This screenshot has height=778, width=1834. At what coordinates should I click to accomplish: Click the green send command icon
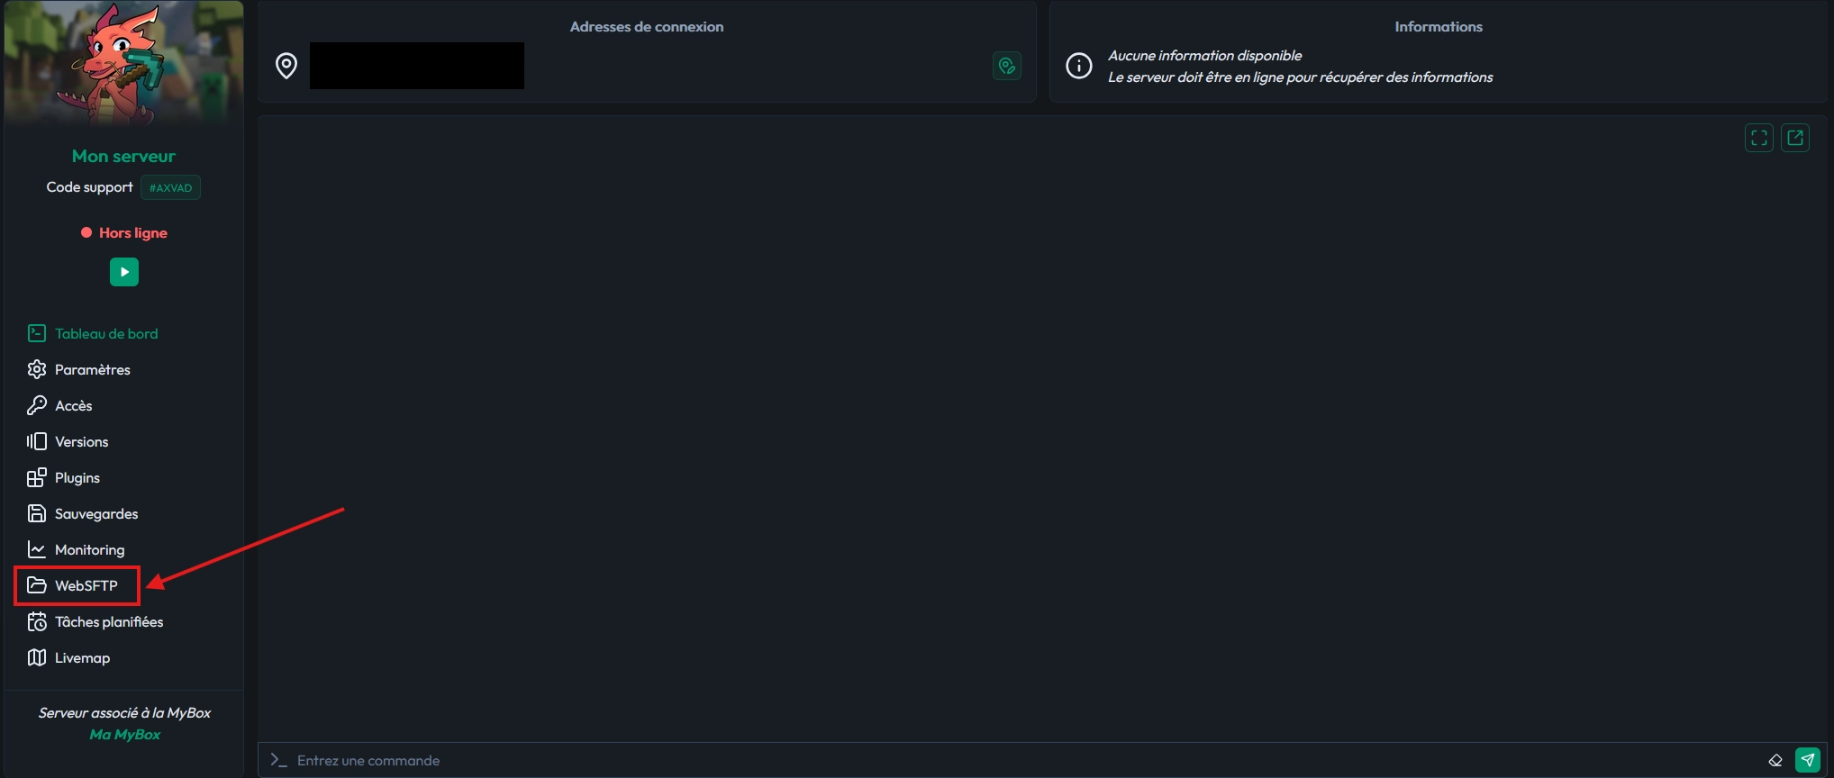click(1807, 760)
